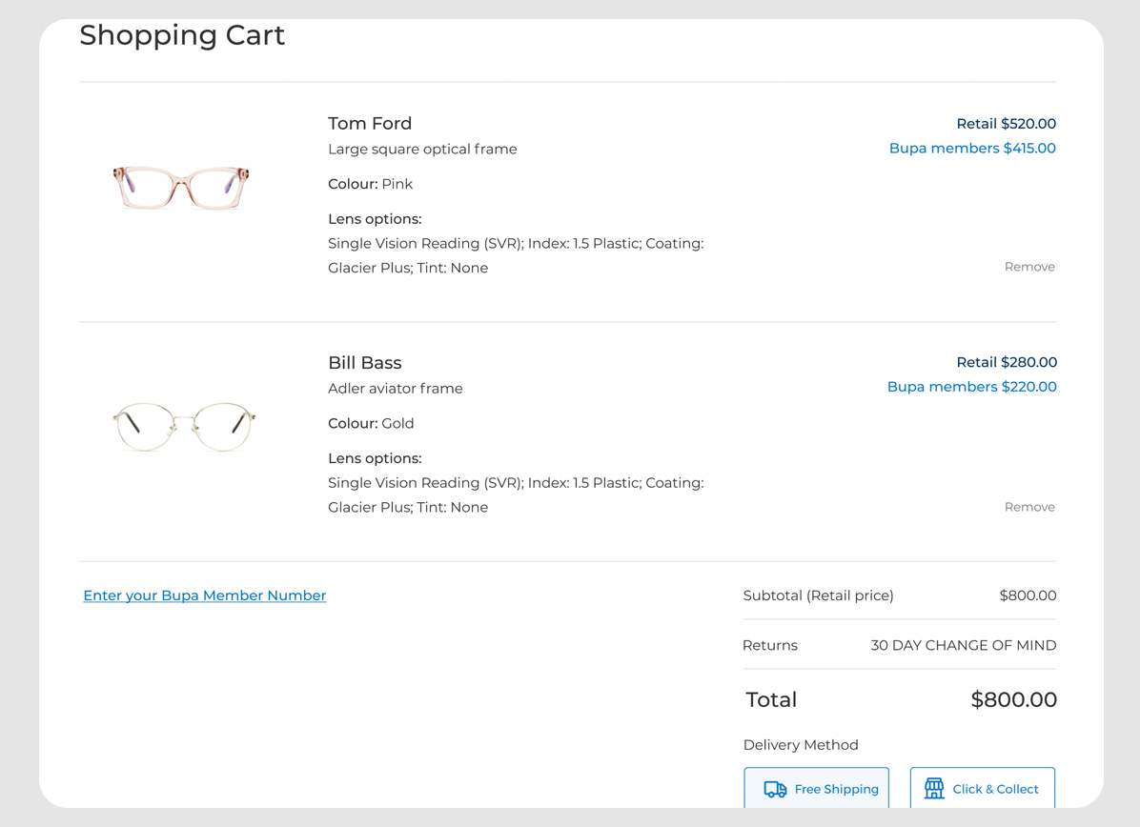Remove the Bill Bass frame from cart
The image size is (1140, 827).
click(1029, 507)
